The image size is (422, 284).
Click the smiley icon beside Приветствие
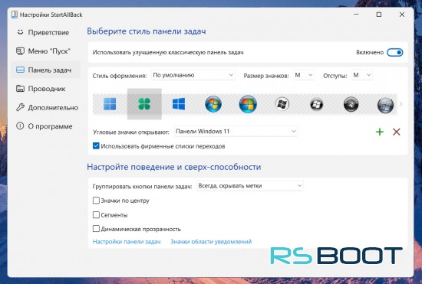coord(20,32)
